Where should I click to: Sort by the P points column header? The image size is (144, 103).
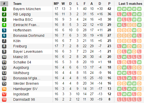tap(109, 4)
